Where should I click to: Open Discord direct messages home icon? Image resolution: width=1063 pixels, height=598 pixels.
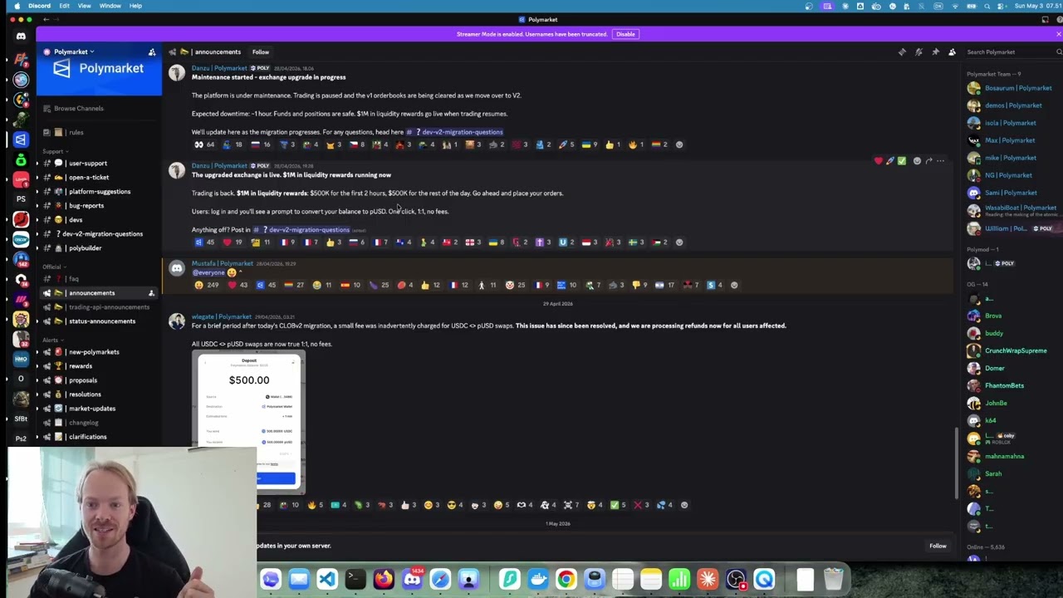(21, 36)
